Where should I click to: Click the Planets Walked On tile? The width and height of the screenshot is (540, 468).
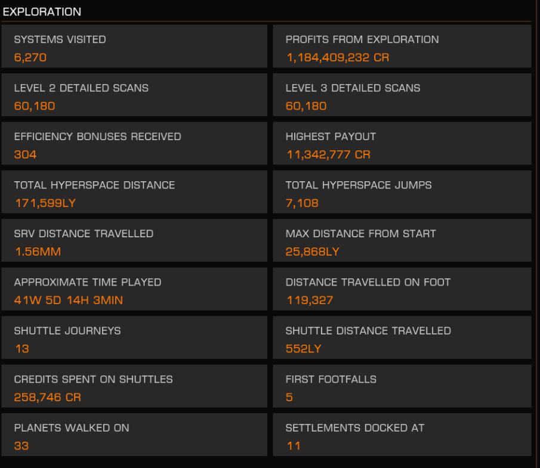134,435
